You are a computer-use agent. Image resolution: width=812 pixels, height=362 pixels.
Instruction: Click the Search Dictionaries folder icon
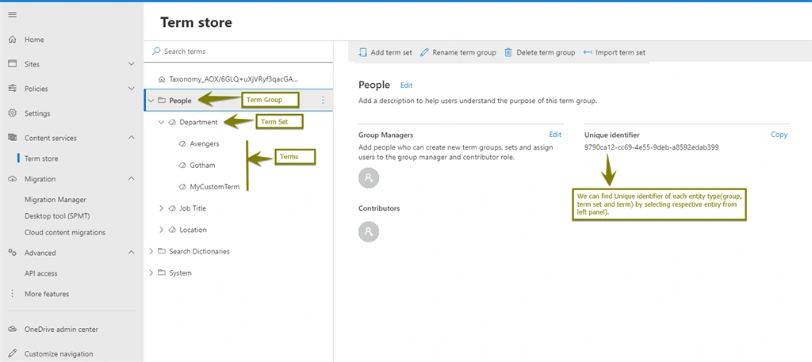click(162, 251)
